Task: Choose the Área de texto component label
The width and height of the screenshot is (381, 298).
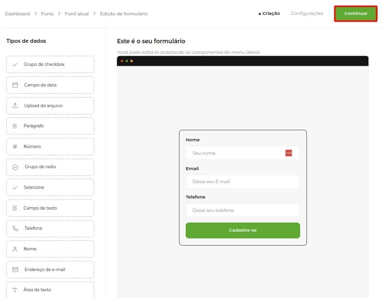Action: pos(37,290)
